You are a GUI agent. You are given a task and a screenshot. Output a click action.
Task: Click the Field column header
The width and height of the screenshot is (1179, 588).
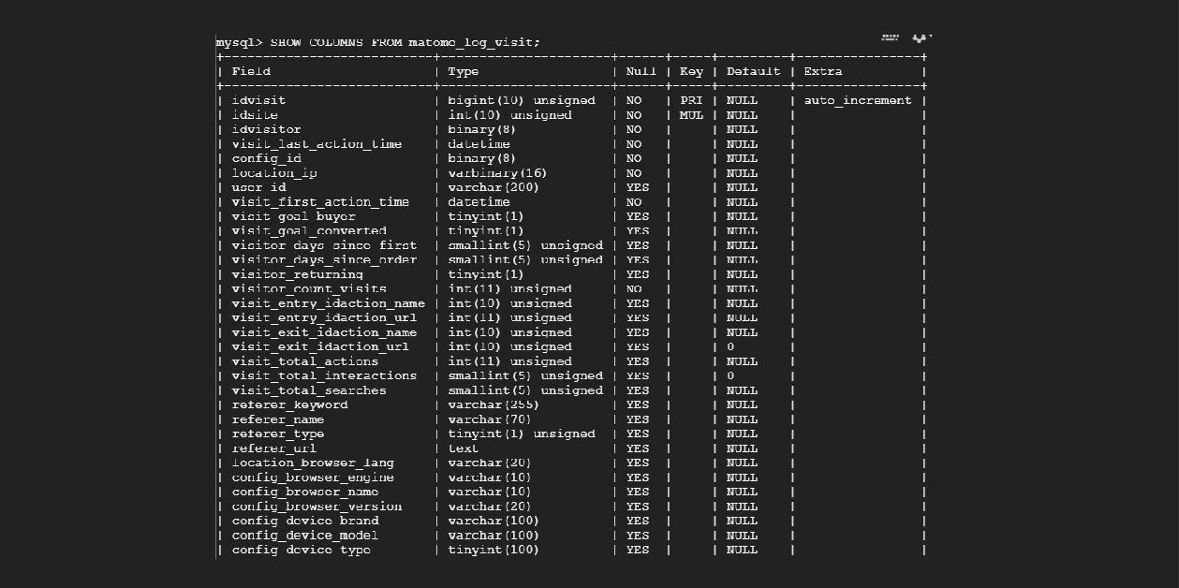click(x=251, y=71)
